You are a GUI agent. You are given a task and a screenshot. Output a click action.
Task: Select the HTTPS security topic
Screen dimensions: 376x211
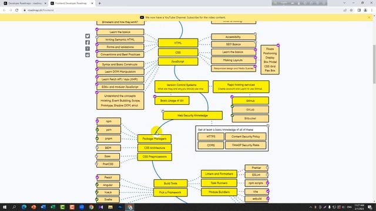211,137
